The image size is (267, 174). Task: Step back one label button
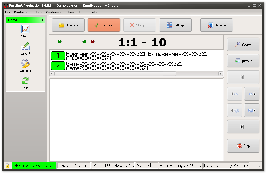pos(235,94)
